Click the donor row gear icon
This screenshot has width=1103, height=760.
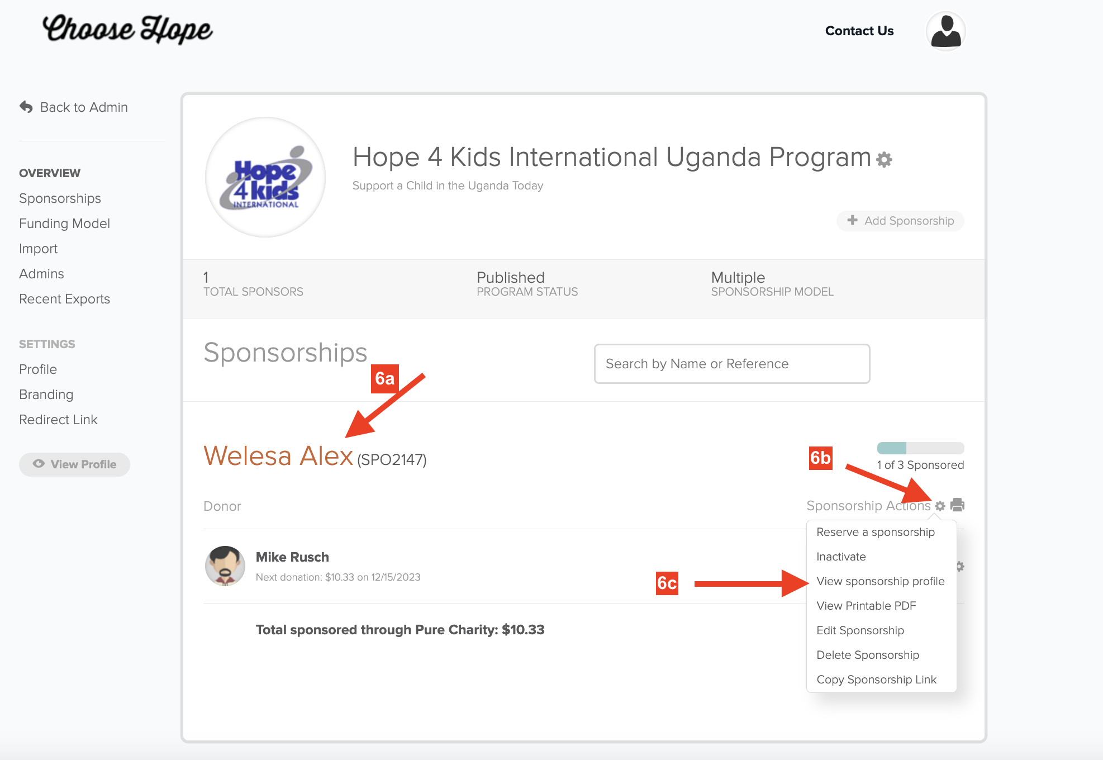[961, 566]
